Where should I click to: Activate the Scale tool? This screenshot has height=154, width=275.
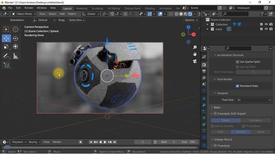6,47
